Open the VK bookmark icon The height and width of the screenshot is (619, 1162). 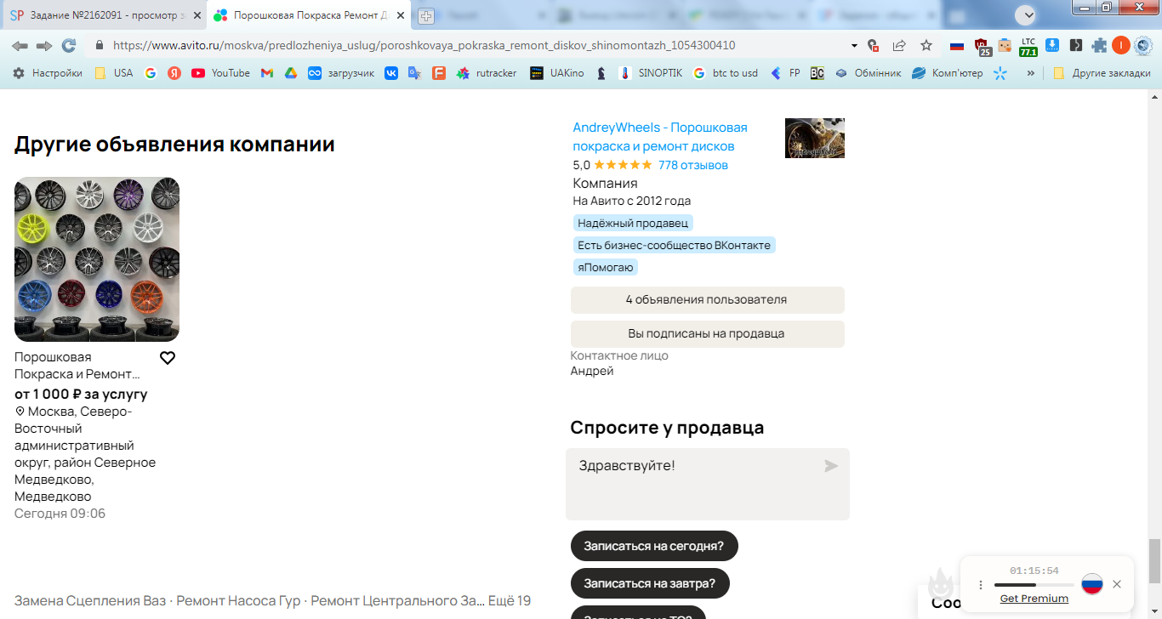tap(391, 73)
